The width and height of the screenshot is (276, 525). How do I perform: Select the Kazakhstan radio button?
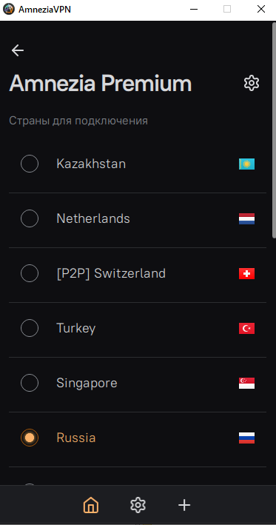[x=30, y=164]
